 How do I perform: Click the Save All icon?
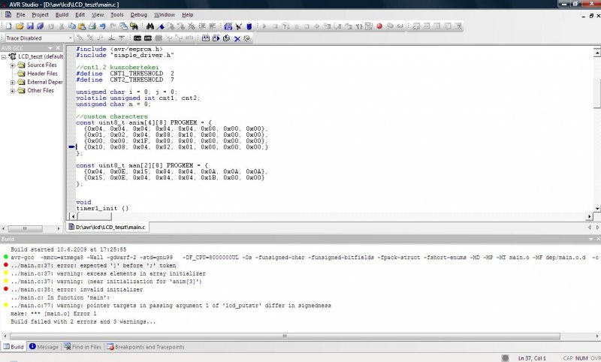[40, 26]
